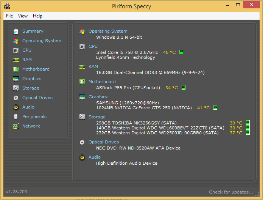Click the Graphics monitor icon in main panel
Viewport: 263px width, 200px height.
click(82, 97)
